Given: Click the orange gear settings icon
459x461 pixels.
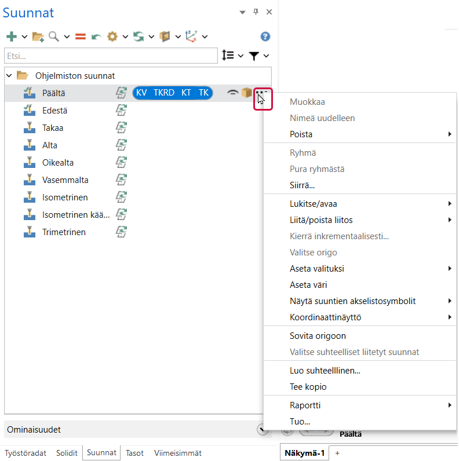Looking at the screenshot, I should click(112, 36).
